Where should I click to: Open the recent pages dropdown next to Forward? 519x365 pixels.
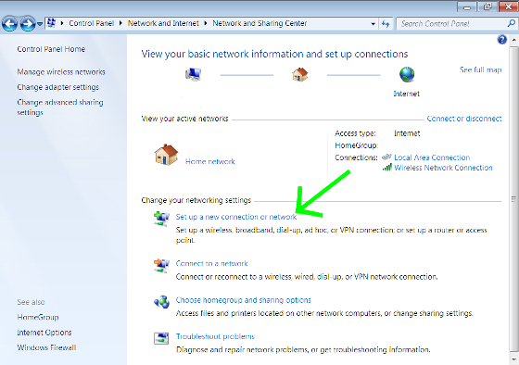tap(40, 24)
